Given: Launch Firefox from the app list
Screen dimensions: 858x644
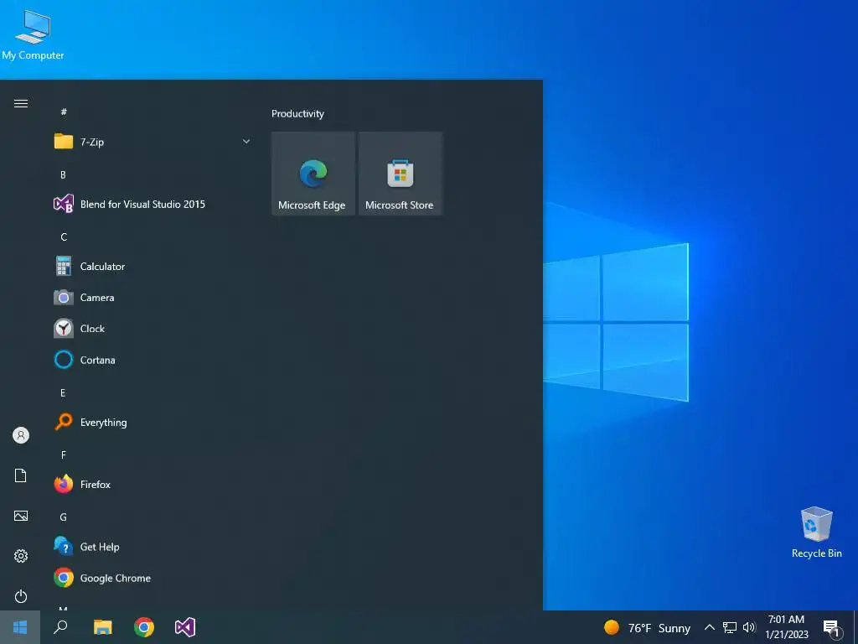Looking at the screenshot, I should click(152, 484).
